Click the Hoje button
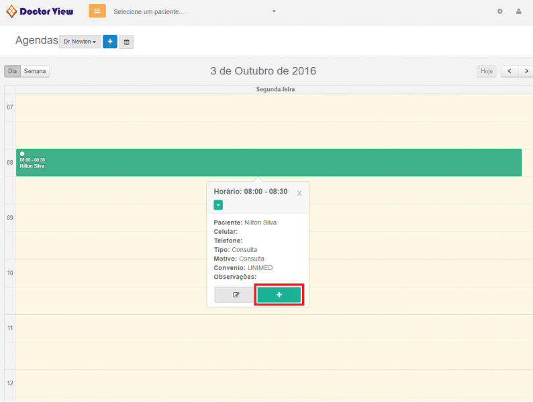533x402 pixels. (487, 71)
